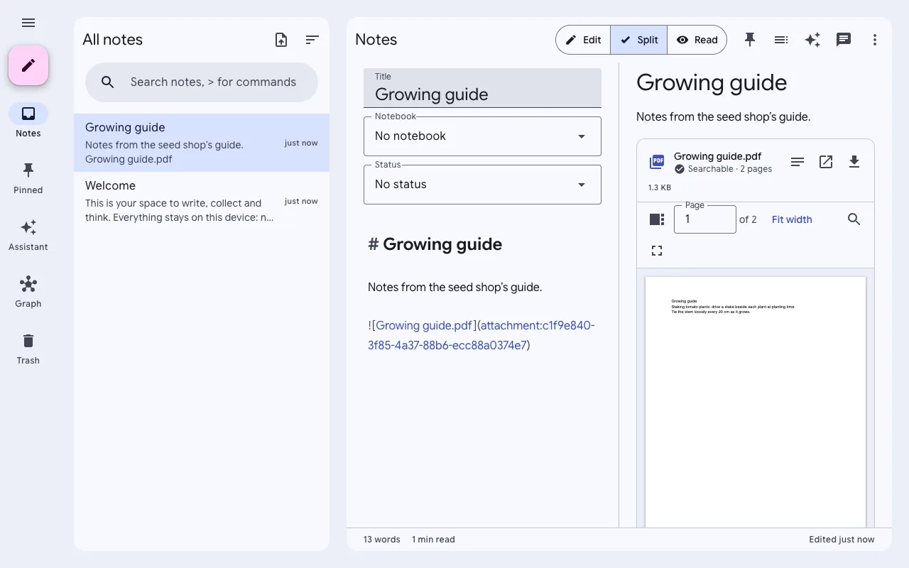
Task: Pin the current note
Action: point(750,40)
